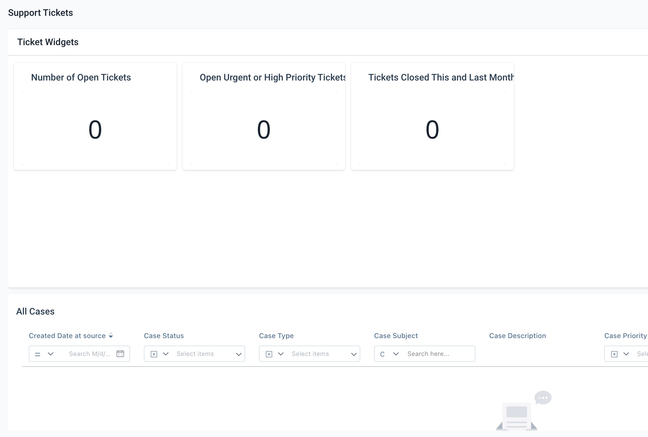
Task: Expand date filter operator chevron
Action: click(x=51, y=354)
